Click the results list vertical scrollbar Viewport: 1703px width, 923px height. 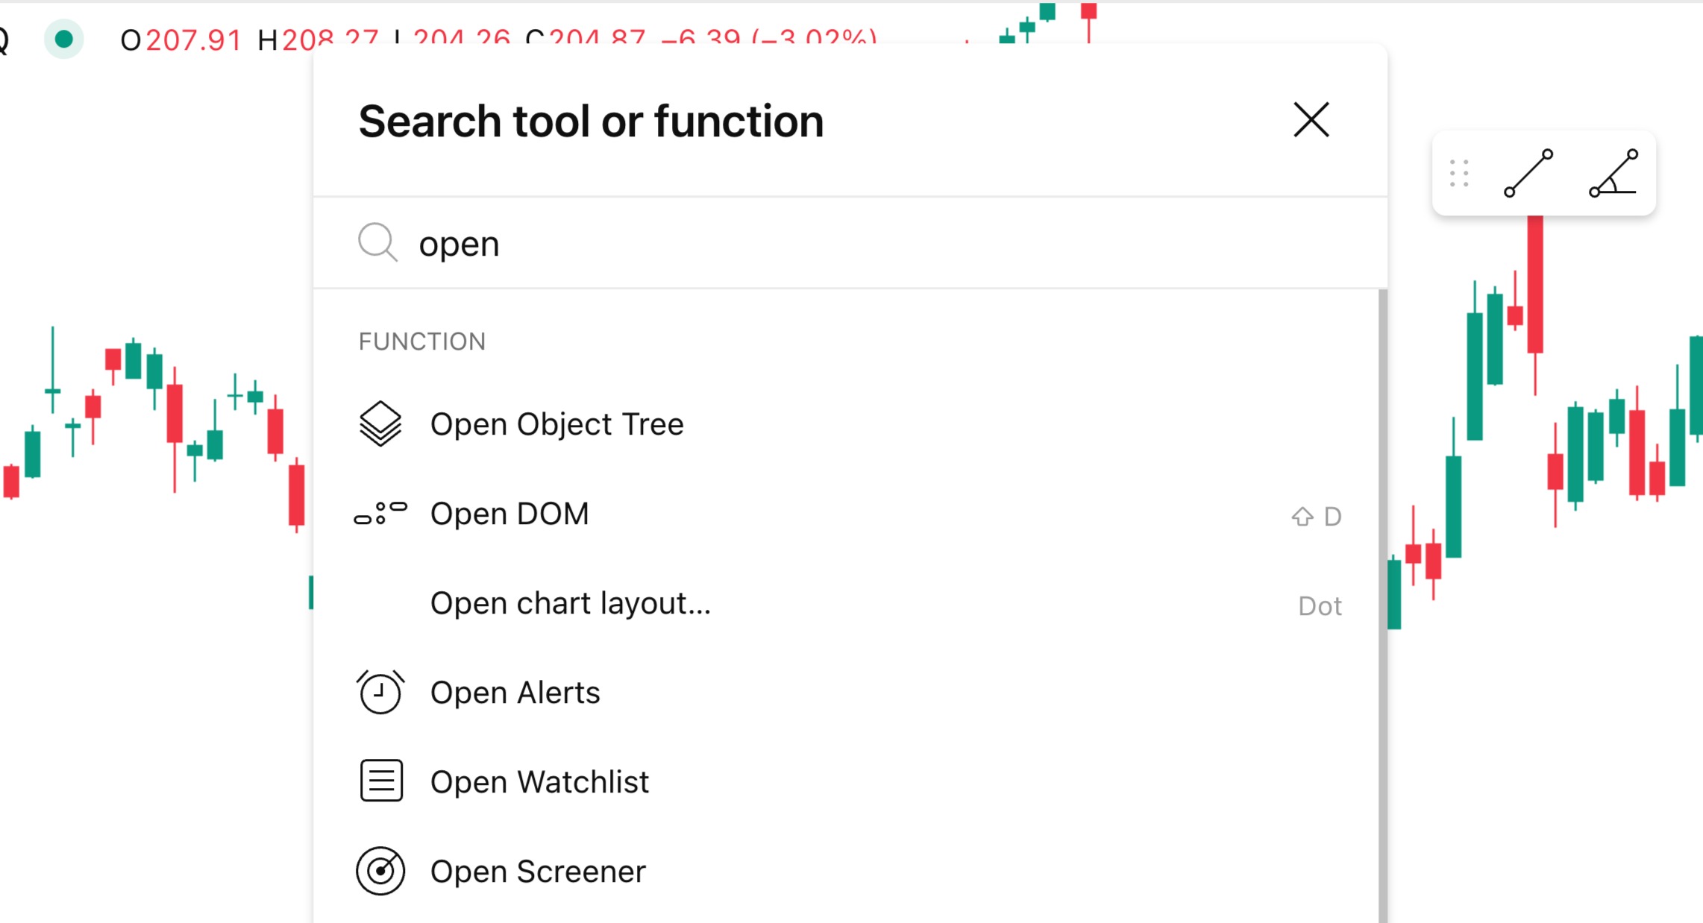tap(1382, 596)
